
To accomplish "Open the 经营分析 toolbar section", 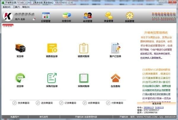I will pyautogui.click(x=66, y=17).
